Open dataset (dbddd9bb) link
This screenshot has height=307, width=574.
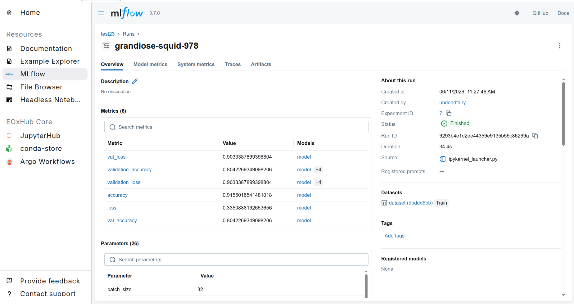(411, 203)
